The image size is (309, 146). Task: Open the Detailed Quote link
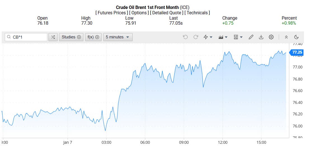(167, 13)
